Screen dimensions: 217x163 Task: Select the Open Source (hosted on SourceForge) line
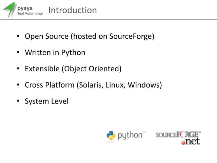[90, 36]
